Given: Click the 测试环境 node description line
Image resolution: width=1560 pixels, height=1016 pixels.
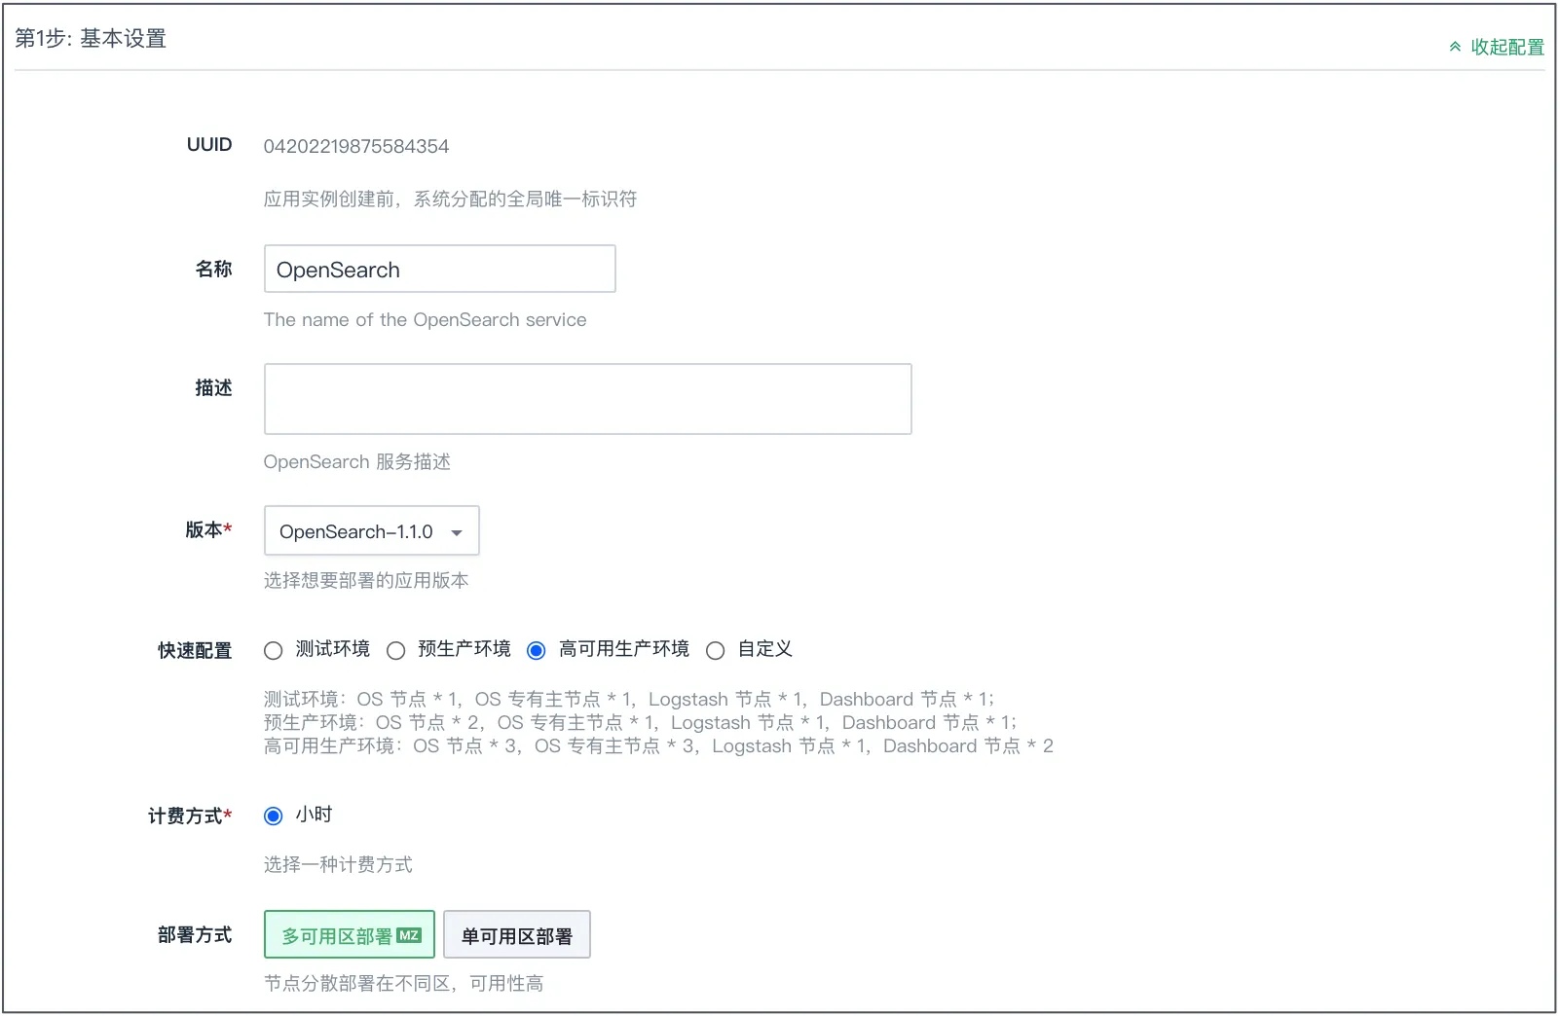Looking at the screenshot, I should pyautogui.click(x=629, y=699).
